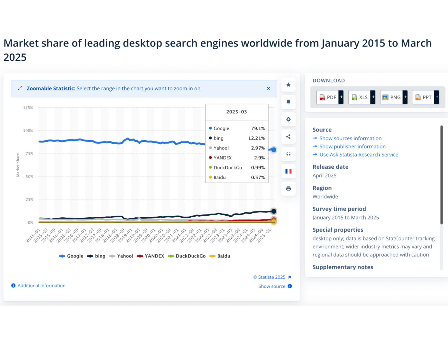The height and width of the screenshot is (340, 448).
Task: Open Show publisher information link
Action: pyautogui.click(x=353, y=146)
